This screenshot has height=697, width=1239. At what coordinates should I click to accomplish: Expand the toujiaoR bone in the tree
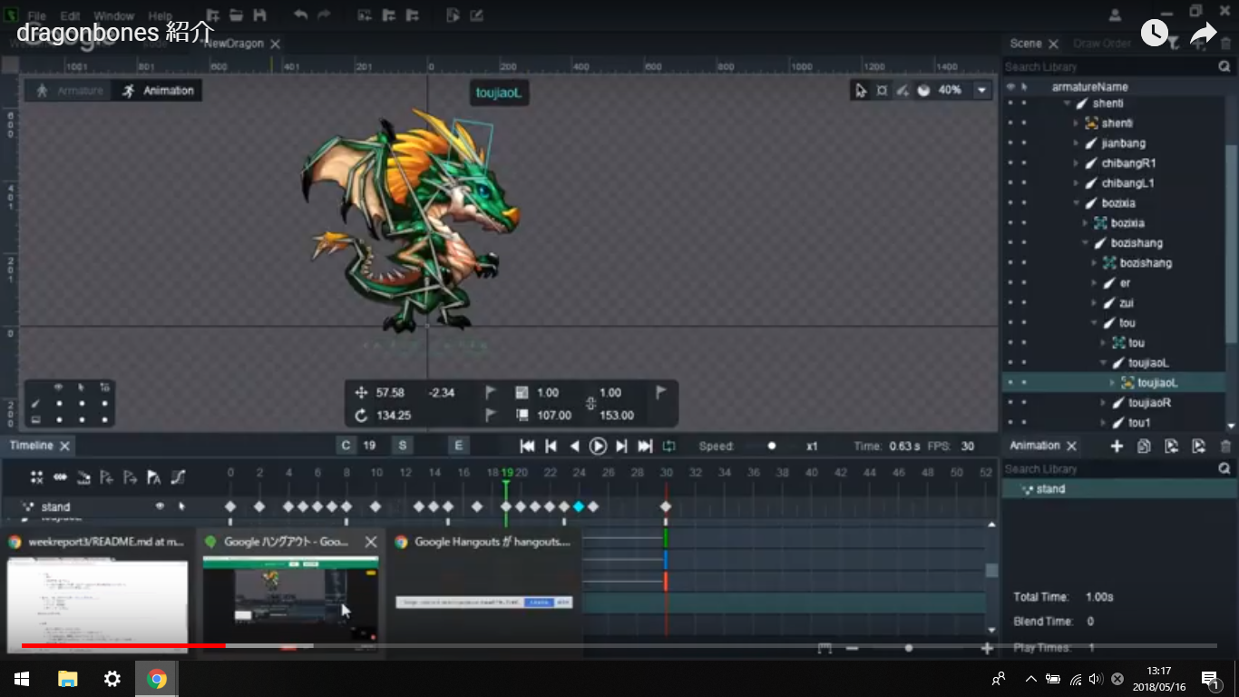click(x=1105, y=403)
